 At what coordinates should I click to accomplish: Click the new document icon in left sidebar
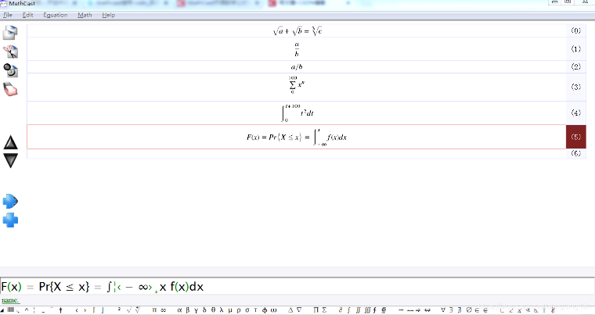point(10,33)
